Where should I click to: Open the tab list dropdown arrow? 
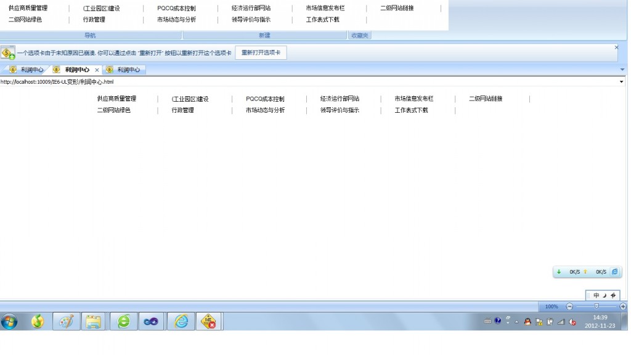tap(622, 70)
